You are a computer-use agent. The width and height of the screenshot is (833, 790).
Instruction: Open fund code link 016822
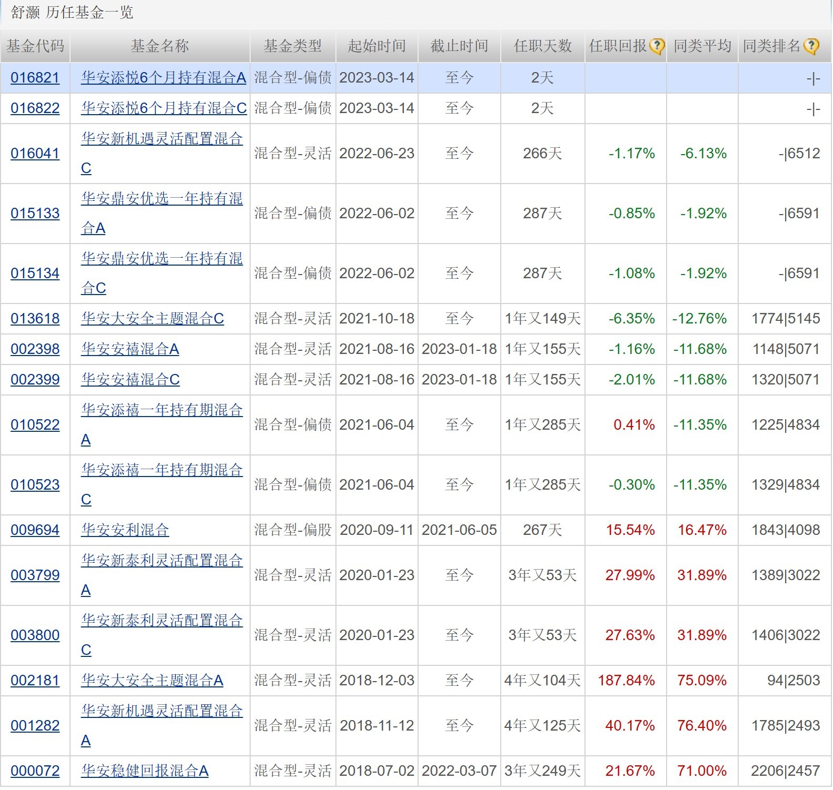[35, 108]
